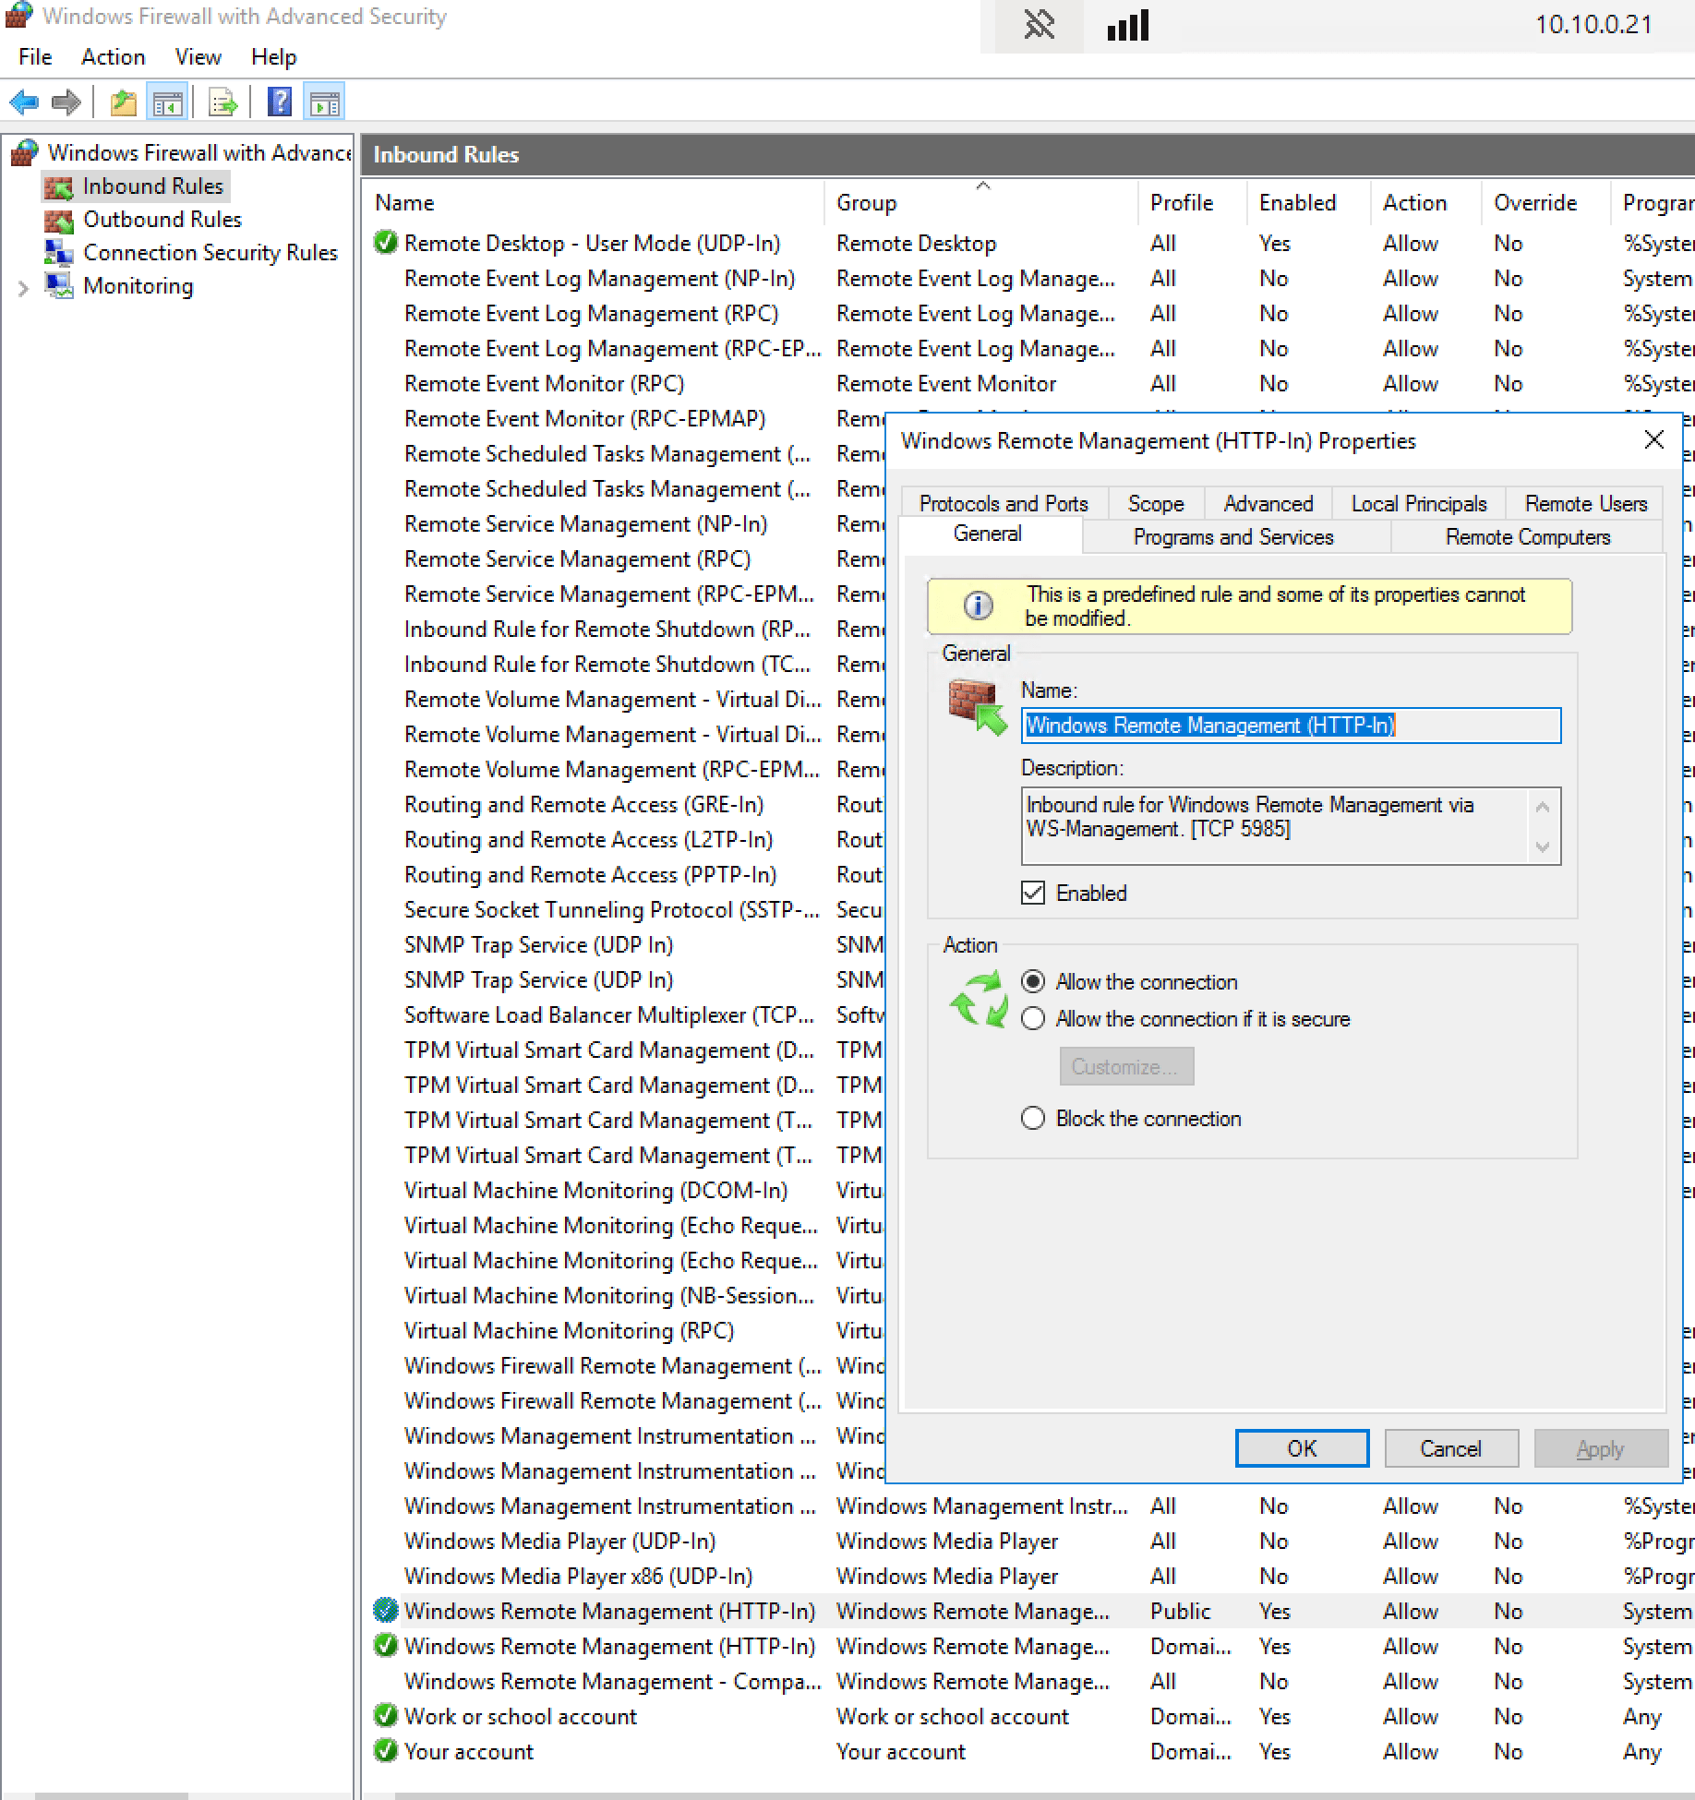Select Block the connection radio button

pos(1033,1118)
